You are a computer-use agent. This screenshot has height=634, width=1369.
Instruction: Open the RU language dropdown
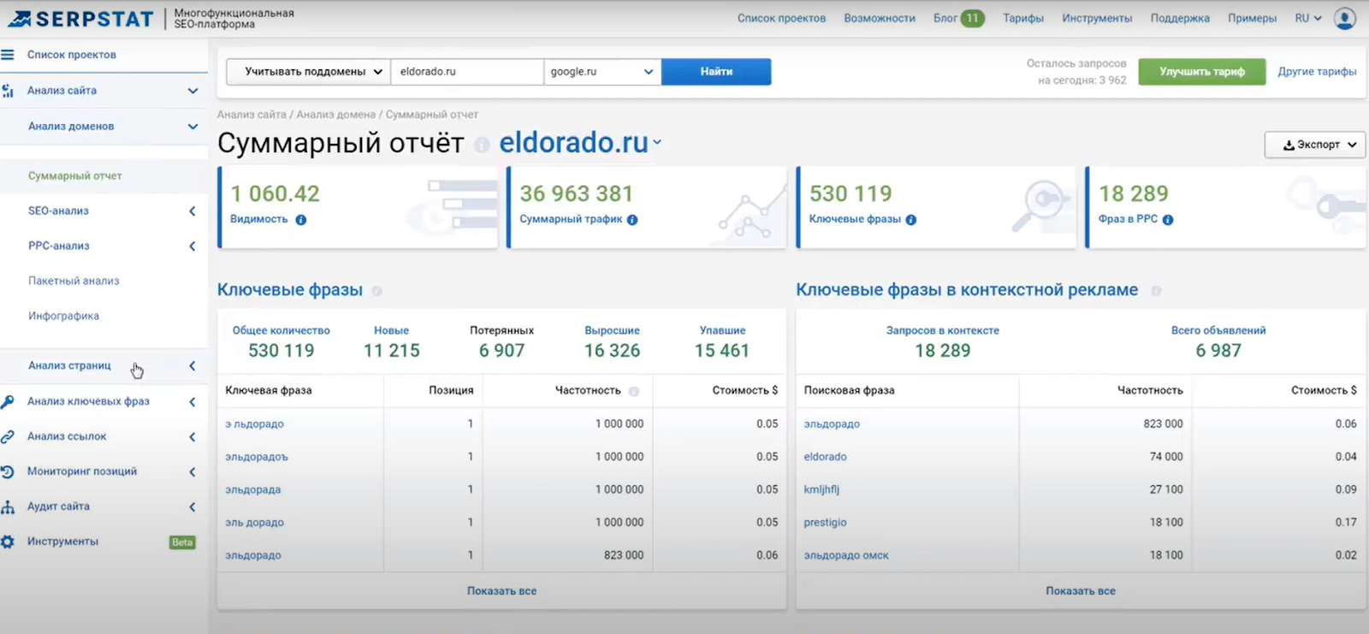[1308, 18]
